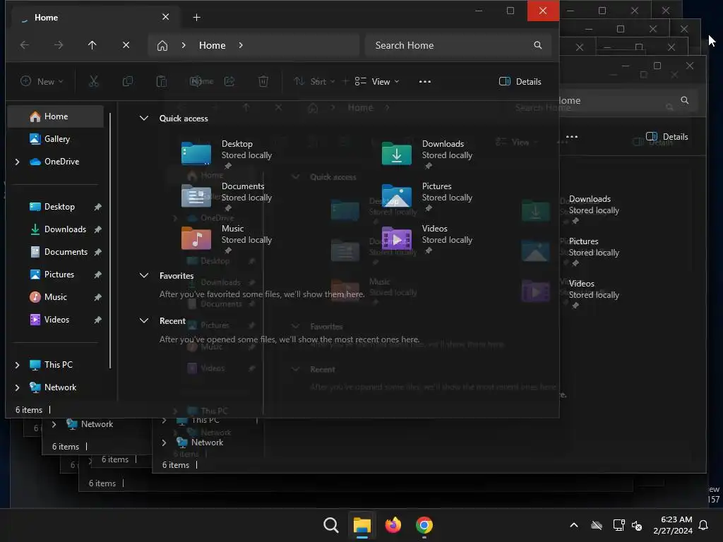This screenshot has height=542, width=723.
Task: Open the New item dropdown
Action: (42, 82)
